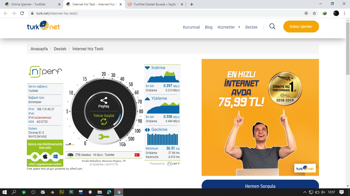Open Blog menu item
Screen dimensions: 350x196
[x=209, y=27]
